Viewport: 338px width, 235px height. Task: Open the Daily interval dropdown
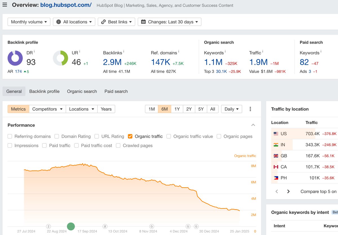[232, 109]
